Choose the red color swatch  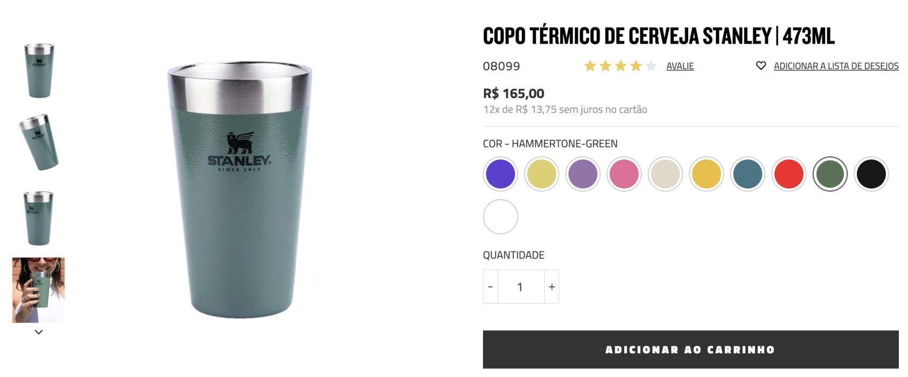pyautogui.click(x=788, y=174)
